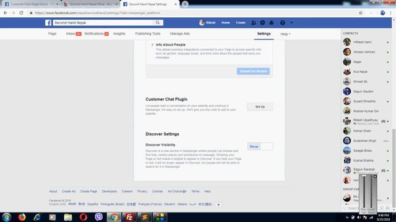Screen dimensions: 396x222
Task: Switch to the Customer Chat Plugin browser tab
Action: [32, 4]
